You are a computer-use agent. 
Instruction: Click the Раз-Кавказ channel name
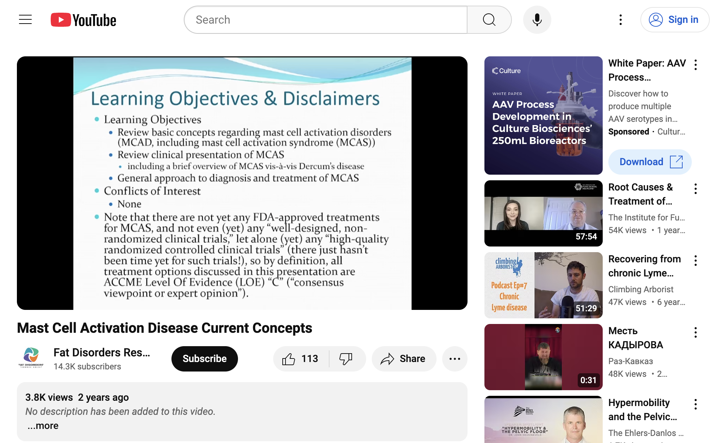(x=631, y=361)
